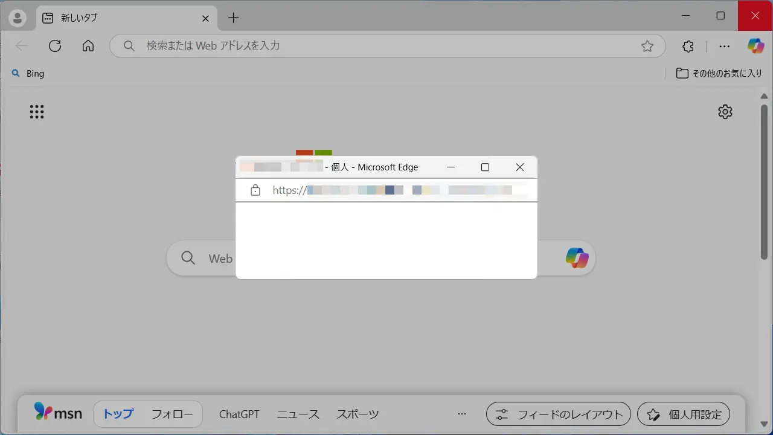
Task: Open Copilot icon in the toolbar
Action: point(755,46)
